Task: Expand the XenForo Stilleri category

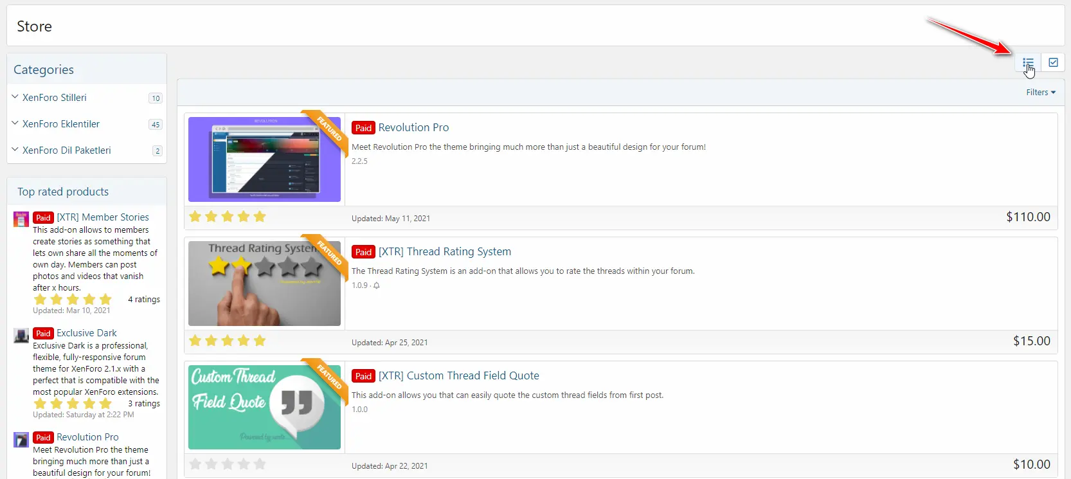Action: pos(55,98)
